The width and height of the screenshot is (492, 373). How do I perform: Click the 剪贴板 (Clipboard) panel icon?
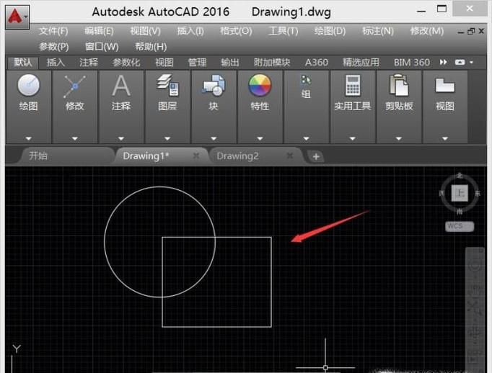399,86
